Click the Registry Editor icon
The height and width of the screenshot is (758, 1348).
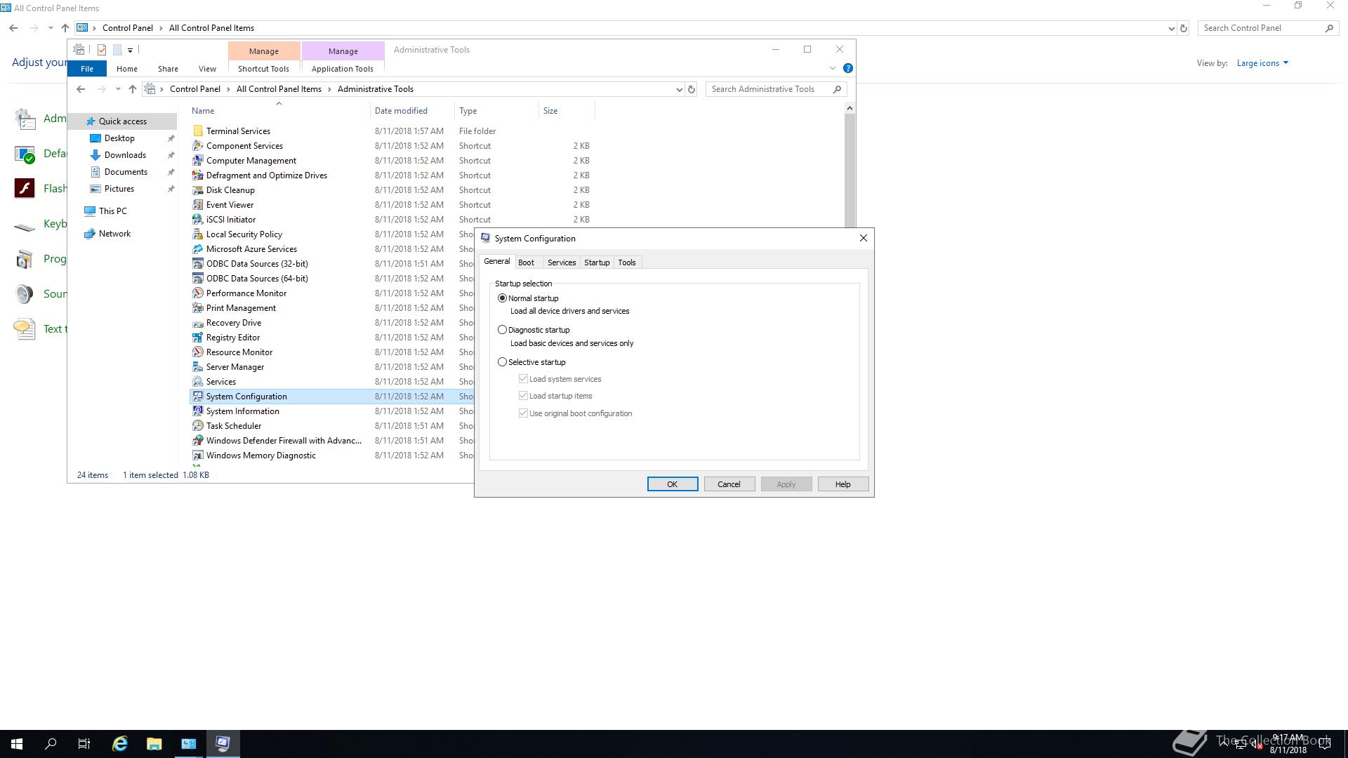pyautogui.click(x=198, y=338)
